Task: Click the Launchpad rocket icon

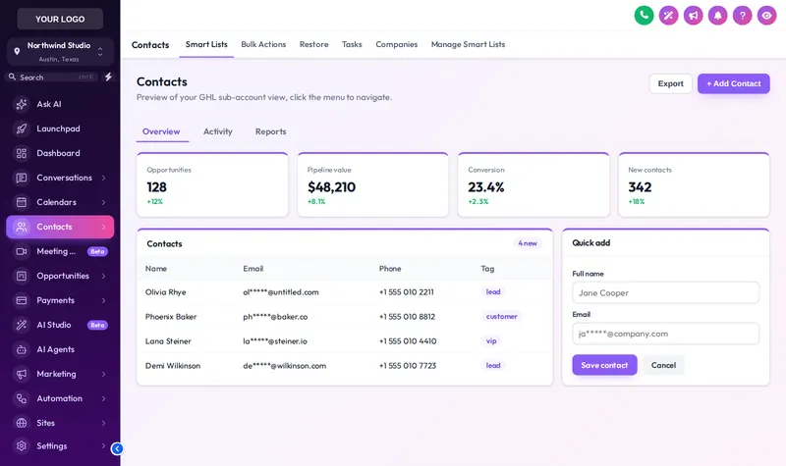Action: [x=21, y=129]
